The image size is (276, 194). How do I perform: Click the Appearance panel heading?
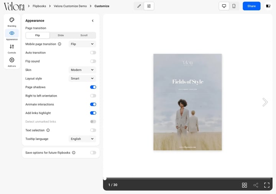pos(35,21)
